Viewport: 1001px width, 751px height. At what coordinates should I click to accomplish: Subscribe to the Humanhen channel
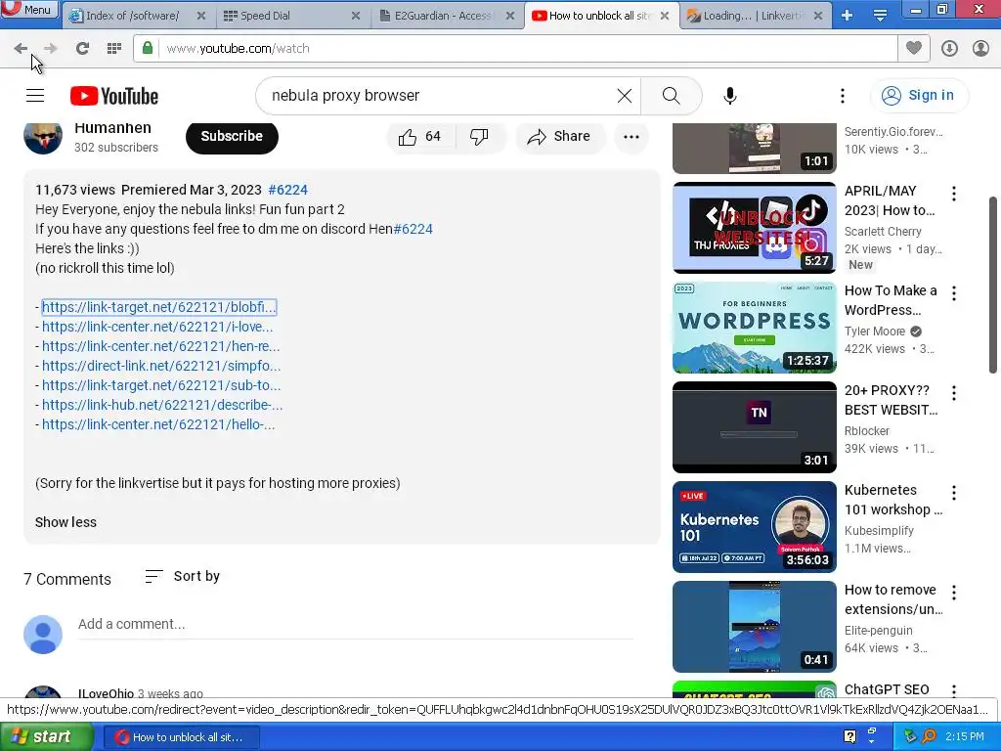[232, 136]
